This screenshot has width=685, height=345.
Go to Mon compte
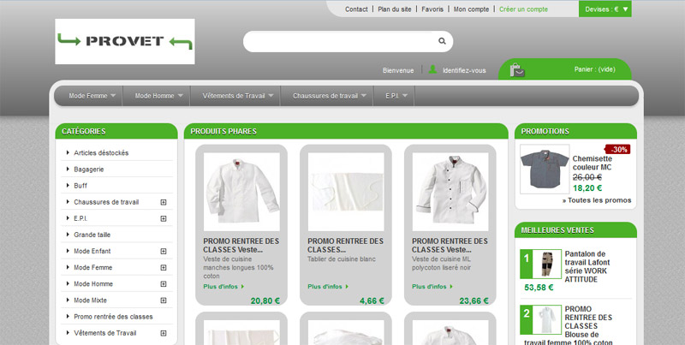471,9
